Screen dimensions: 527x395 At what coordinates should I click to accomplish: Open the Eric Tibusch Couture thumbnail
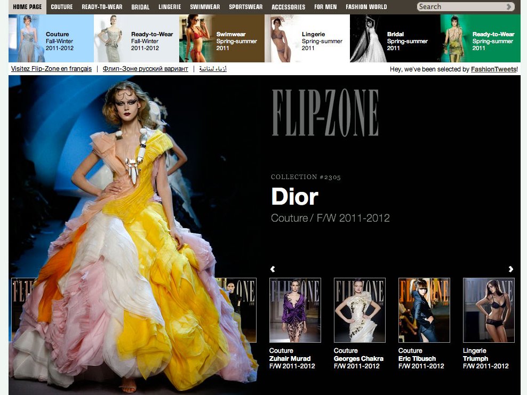click(424, 310)
